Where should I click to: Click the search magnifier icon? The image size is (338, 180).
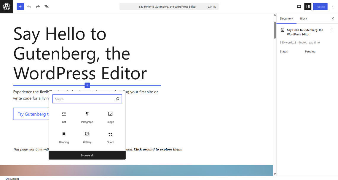point(117,99)
